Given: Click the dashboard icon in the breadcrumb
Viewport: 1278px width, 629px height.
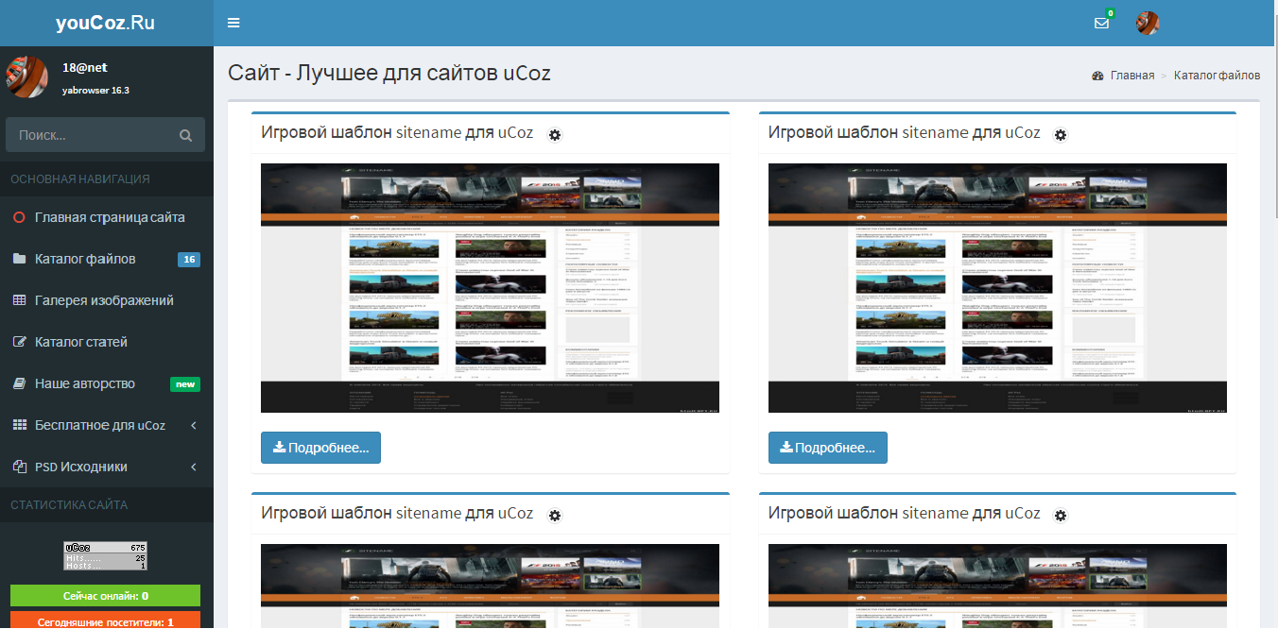Looking at the screenshot, I should point(1097,76).
